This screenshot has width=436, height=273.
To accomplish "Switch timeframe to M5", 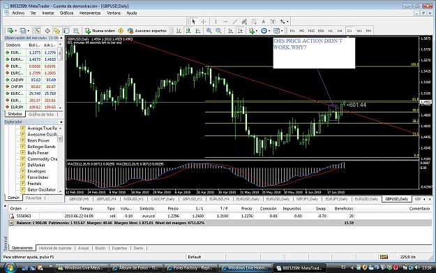I will click(x=301, y=31).
